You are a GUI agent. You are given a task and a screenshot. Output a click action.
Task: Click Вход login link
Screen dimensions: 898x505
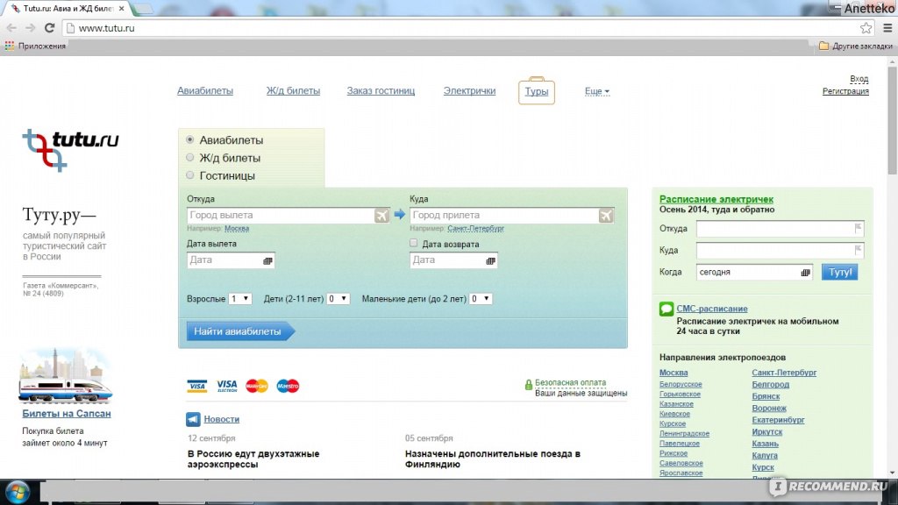[x=859, y=79]
